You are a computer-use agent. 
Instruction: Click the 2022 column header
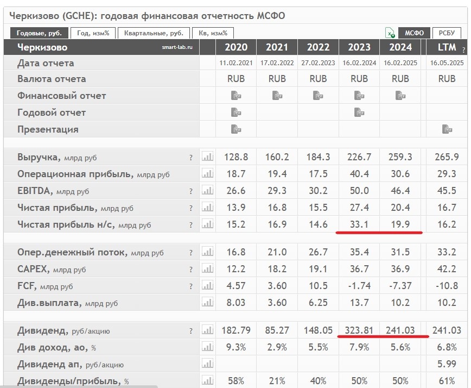point(318,47)
